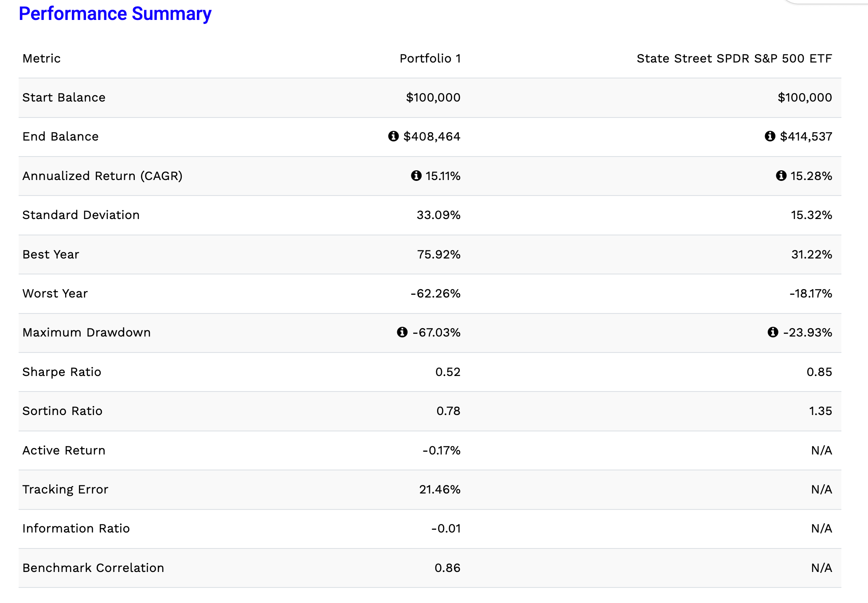Screen dimensions: 868x603
Task: Click the Active Return row label
Action: click(64, 450)
